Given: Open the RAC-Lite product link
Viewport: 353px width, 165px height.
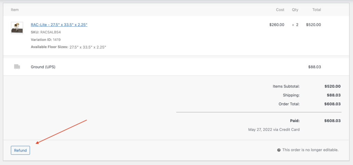Looking at the screenshot, I should (59, 25).
